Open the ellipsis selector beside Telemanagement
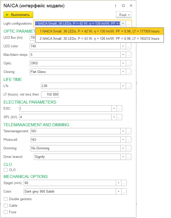 pyautogui.click(x=129, y=131)
